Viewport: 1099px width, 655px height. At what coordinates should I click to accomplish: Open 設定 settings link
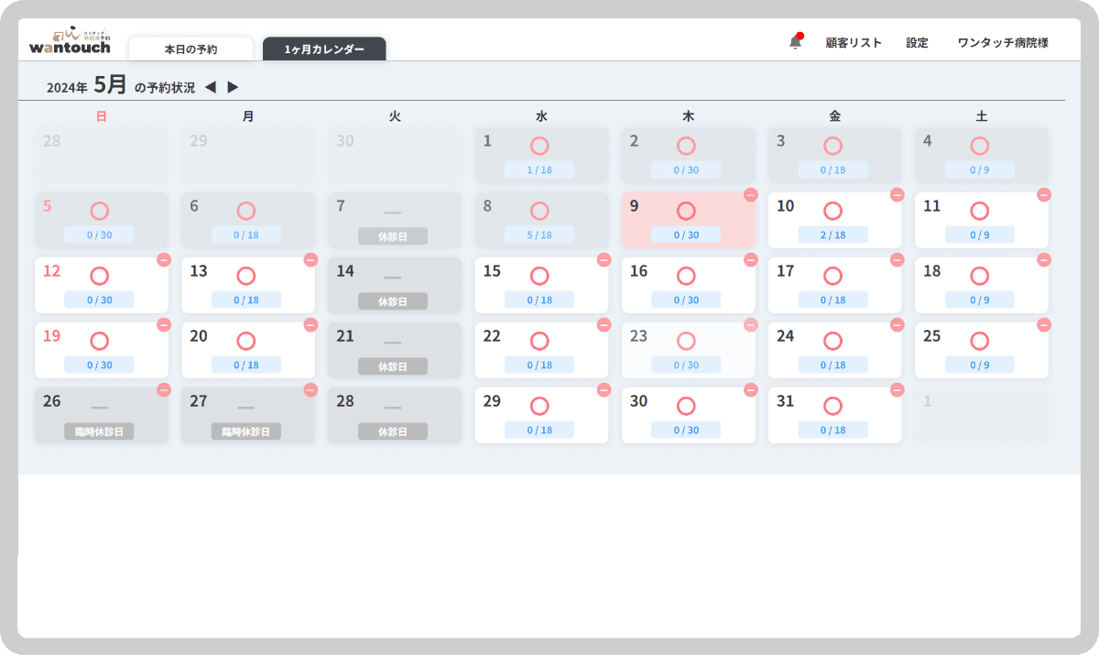tap(917, 43)
